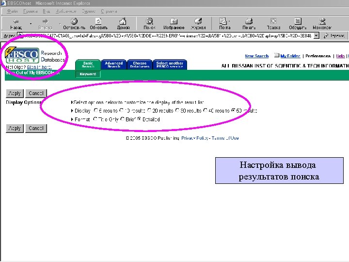
Task: Select the 40 results radio button
Action: coord(206,110)
